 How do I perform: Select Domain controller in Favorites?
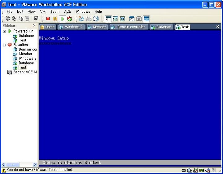[25, 50]
